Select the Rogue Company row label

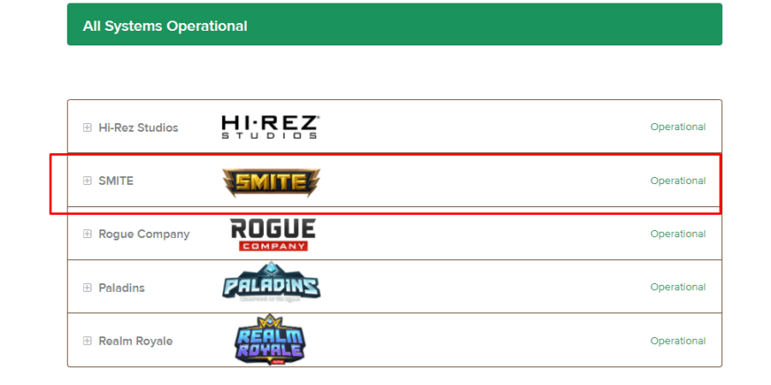pos(144,234)
